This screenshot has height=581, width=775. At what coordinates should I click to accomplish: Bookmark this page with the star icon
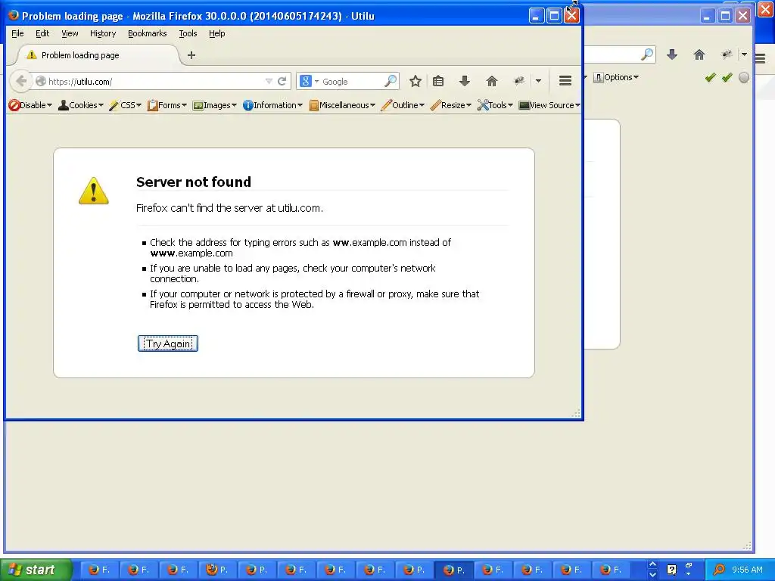pos(416,81)
